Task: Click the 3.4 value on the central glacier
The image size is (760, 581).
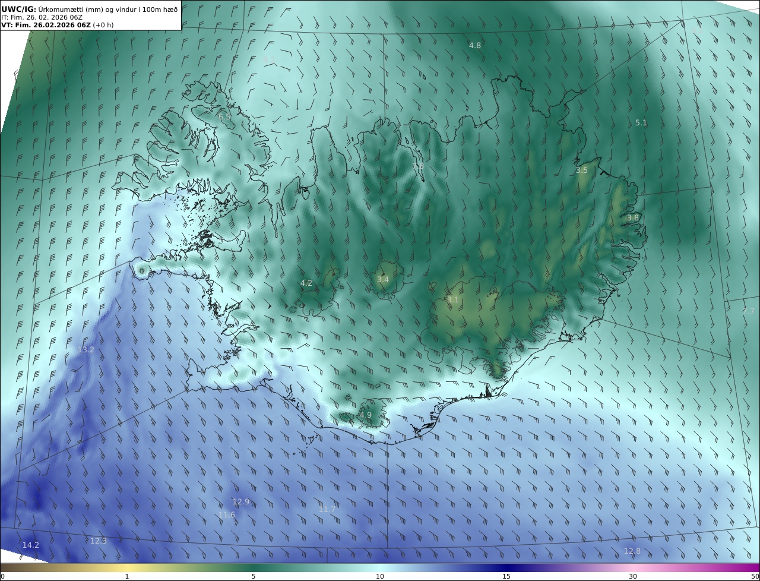Action: click(x=383, y=280)
